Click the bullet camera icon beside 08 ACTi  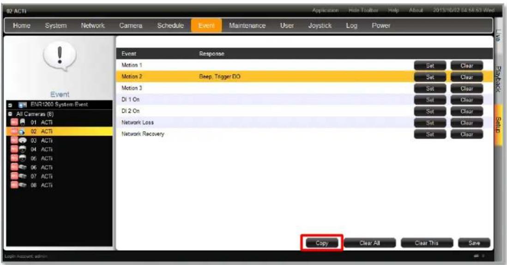tap(22, 185)
